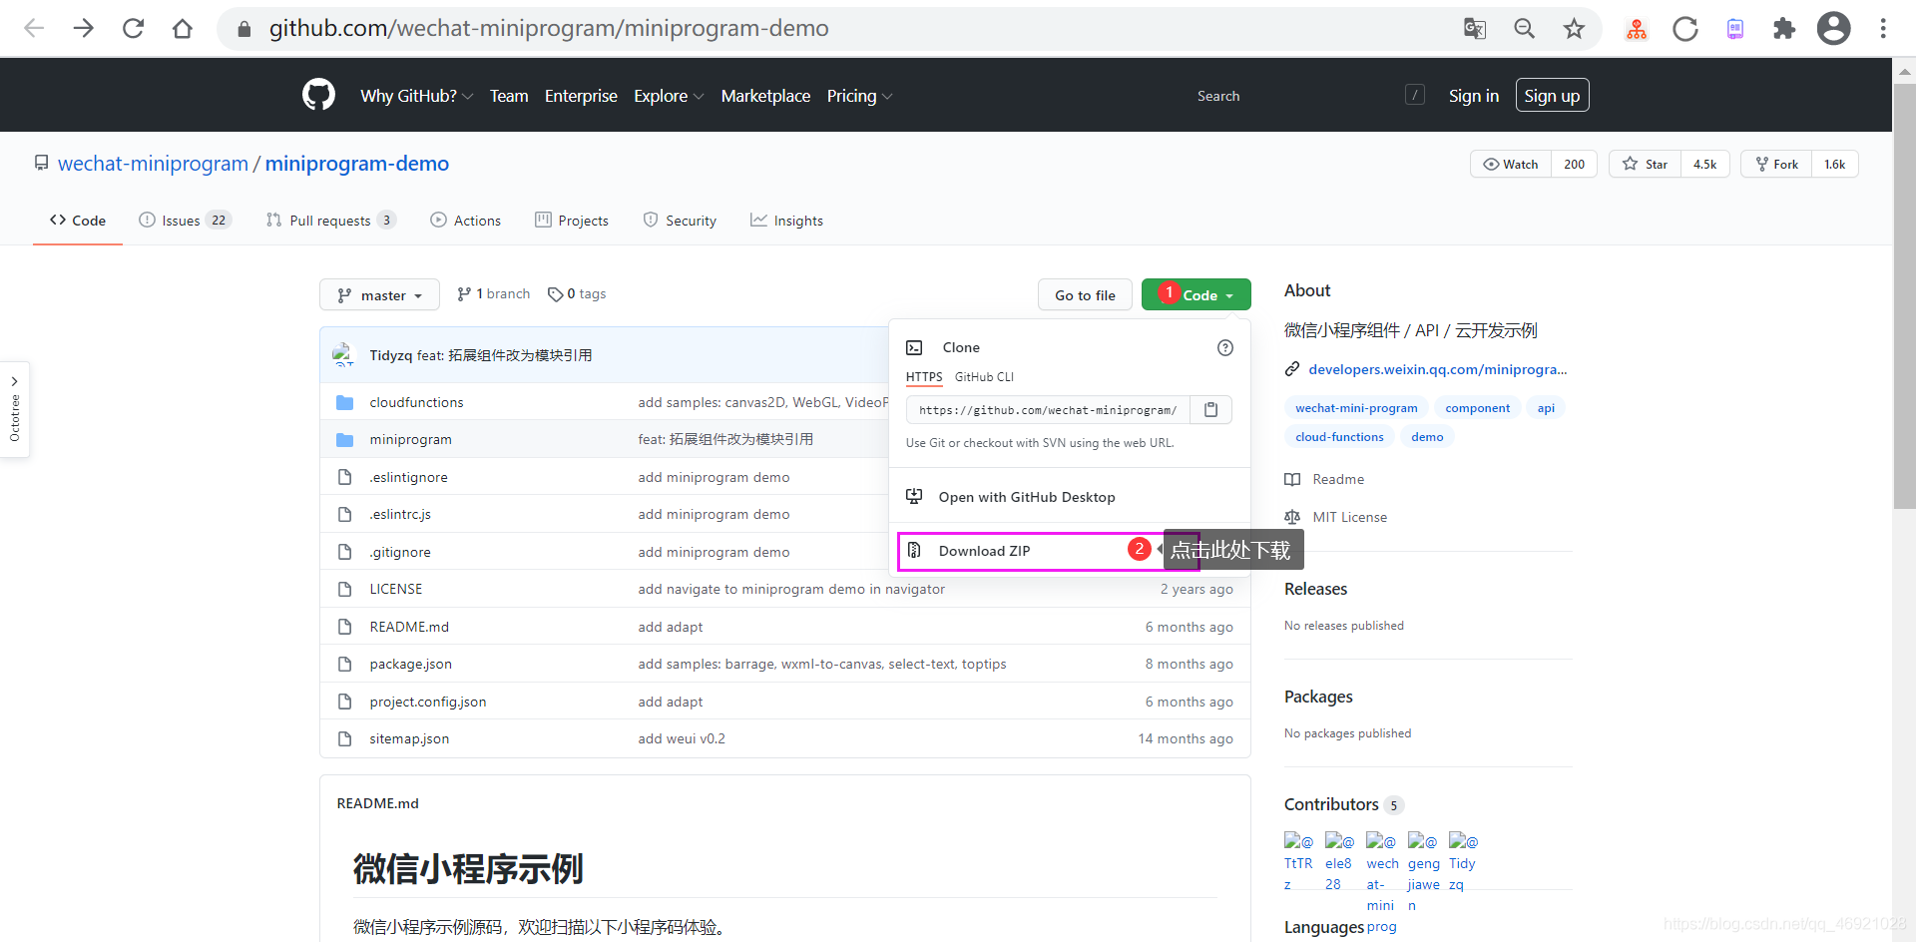Expand the Pricing menu
This screenshot has width=1916, height=942.
coord(859,96)
